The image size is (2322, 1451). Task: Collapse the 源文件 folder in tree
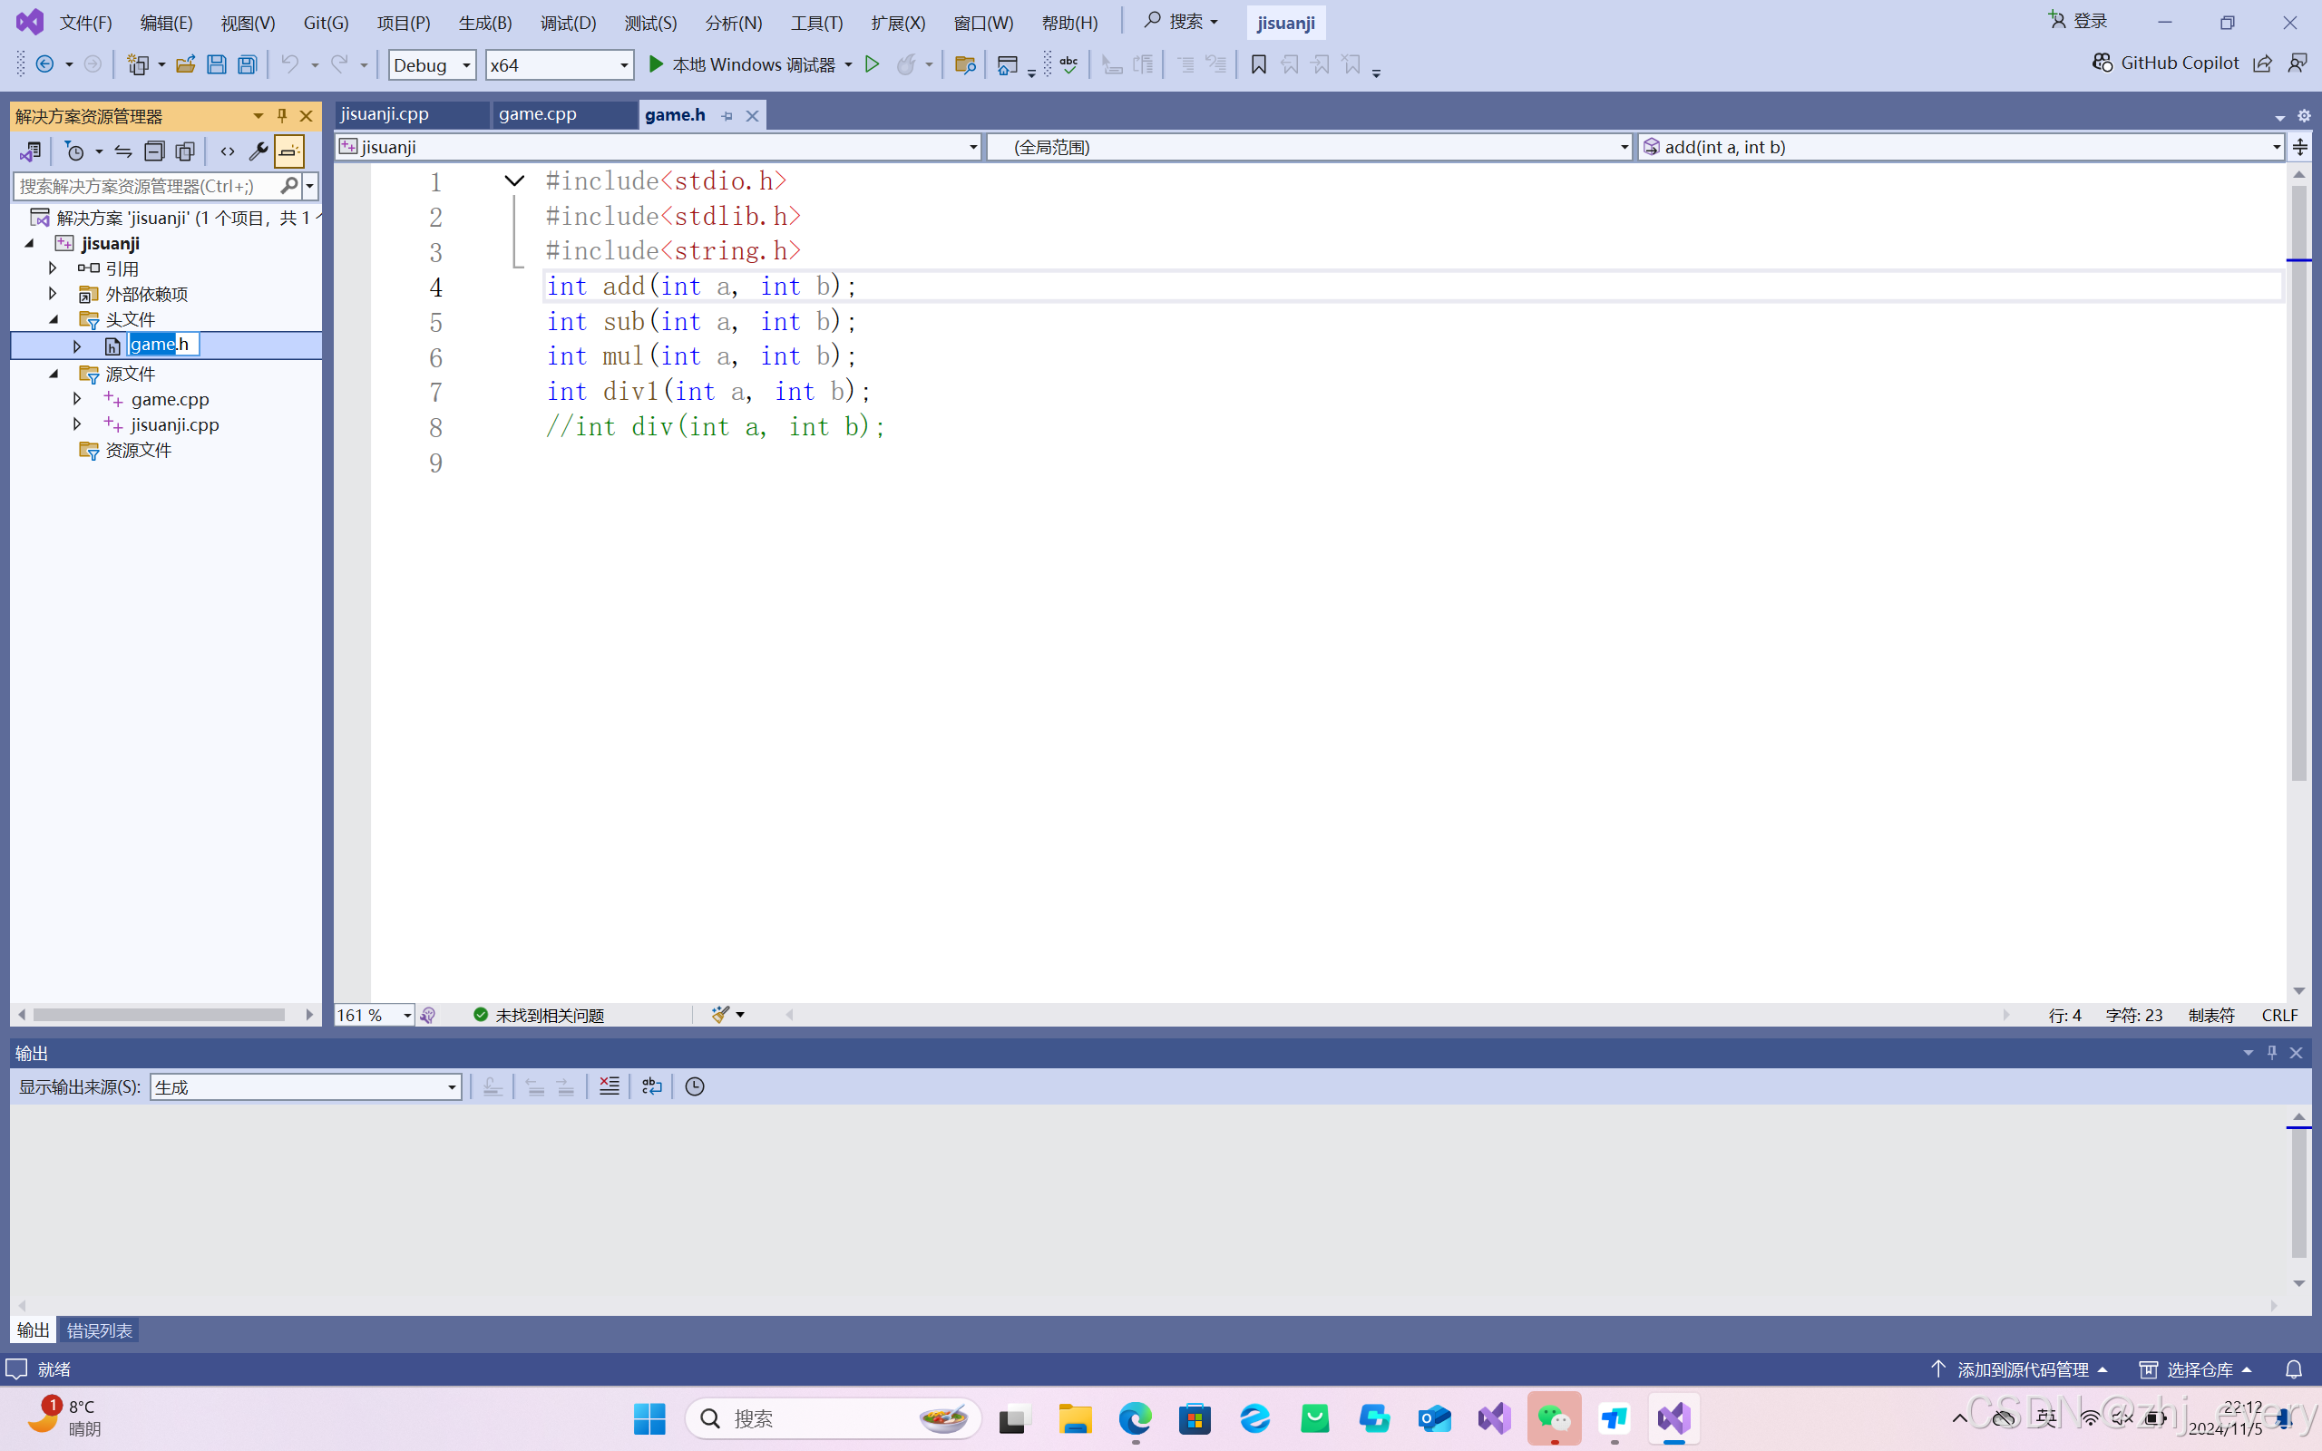coord(54,374)
